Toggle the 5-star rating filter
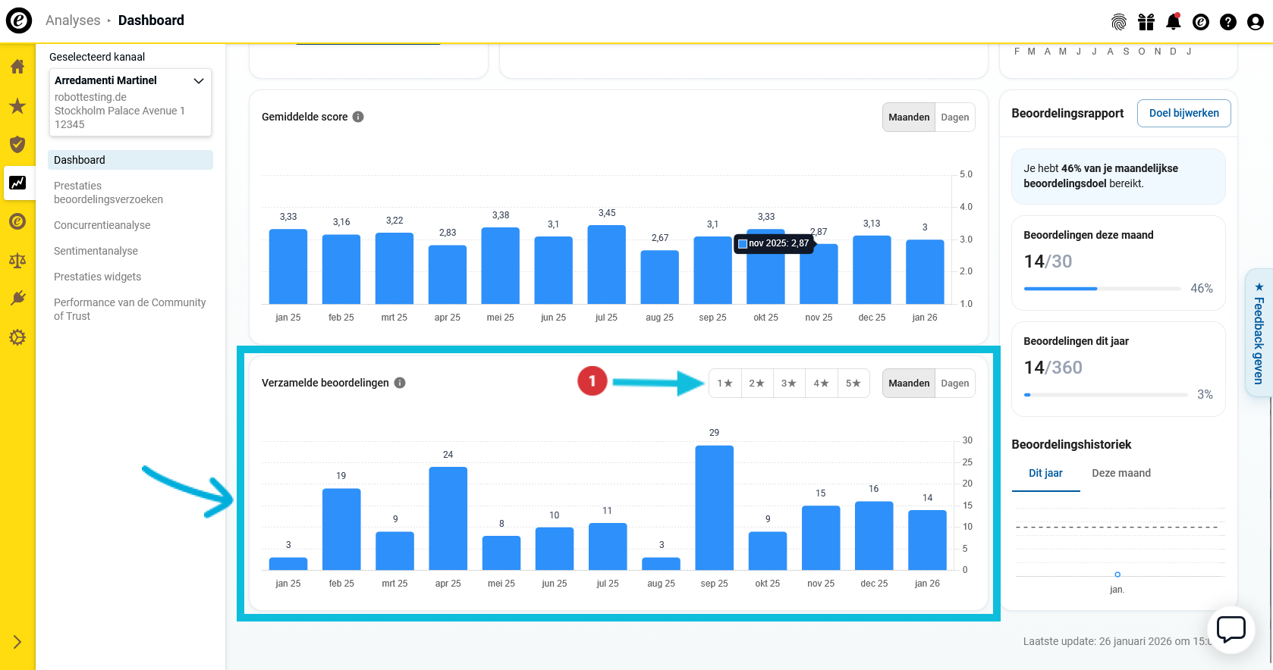This screenshot has height=670, width=1273. coord(853,384)
